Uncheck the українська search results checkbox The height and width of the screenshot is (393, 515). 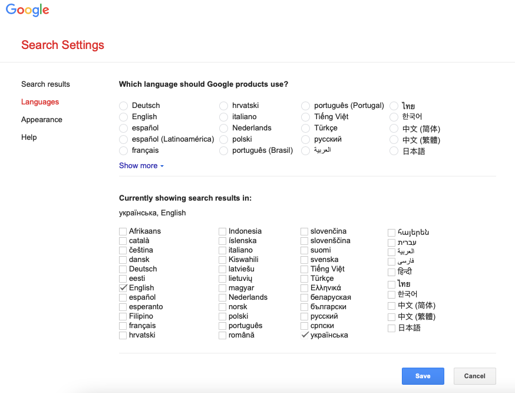click(304, 335)
